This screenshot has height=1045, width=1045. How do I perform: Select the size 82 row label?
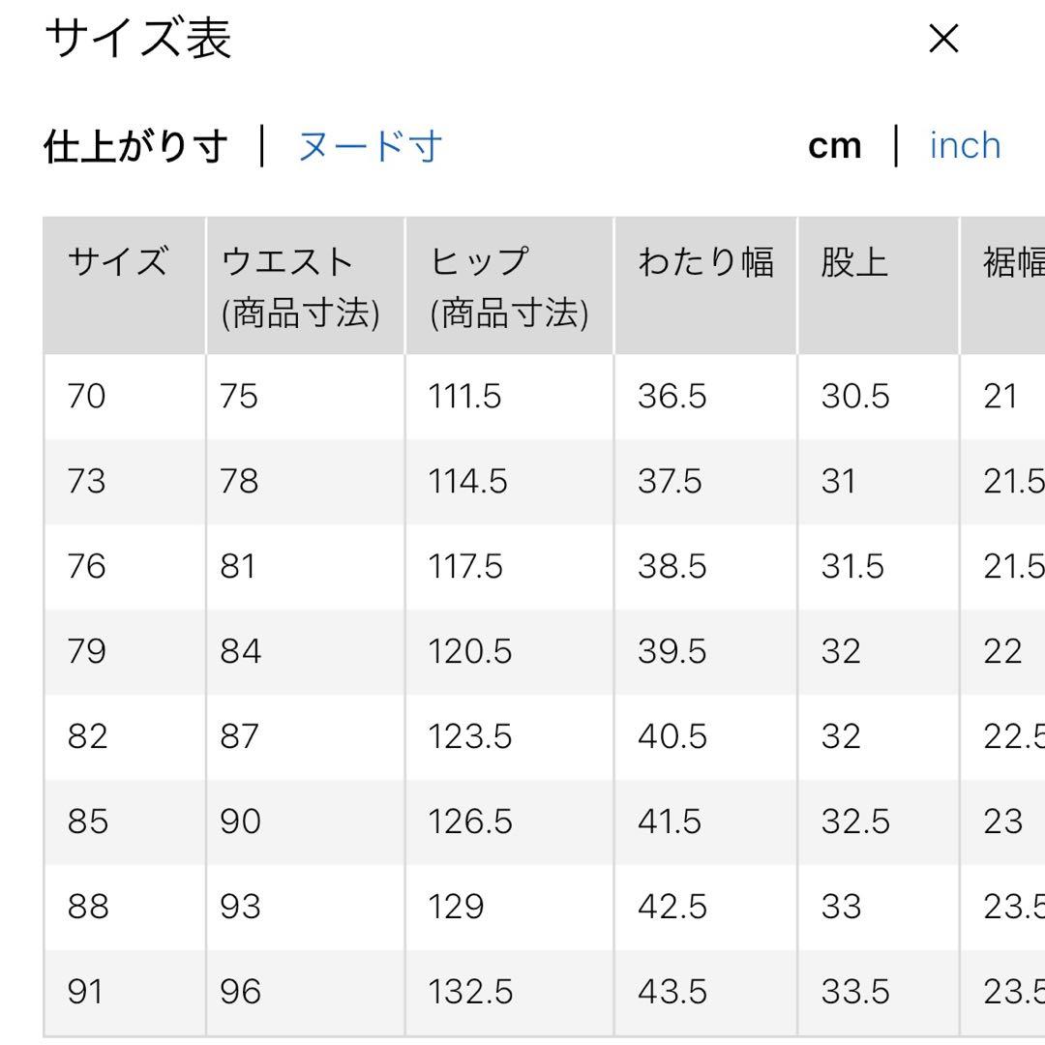pyautogui.click(x=87, y=736)
